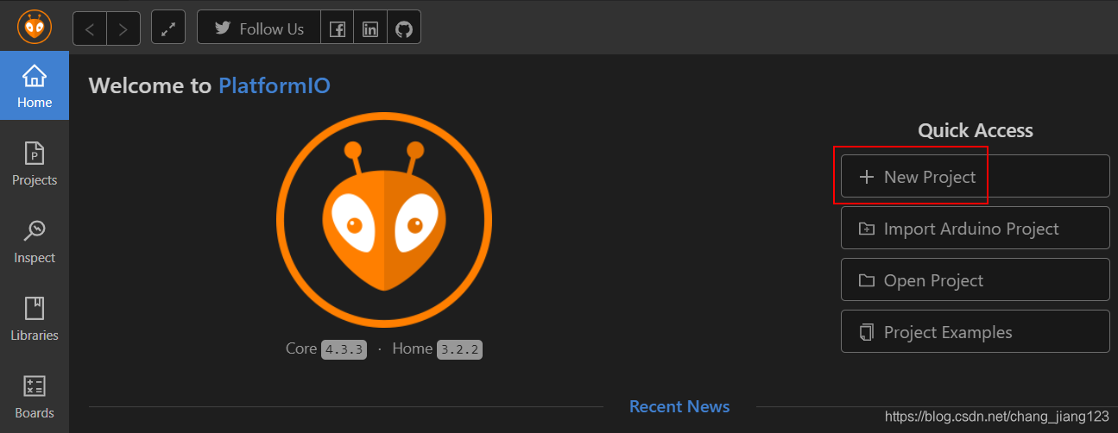This screenshot has height=433, width=1118.
Task: Click the New Project button
Action: pyautogui.click(x=976, y=176)
